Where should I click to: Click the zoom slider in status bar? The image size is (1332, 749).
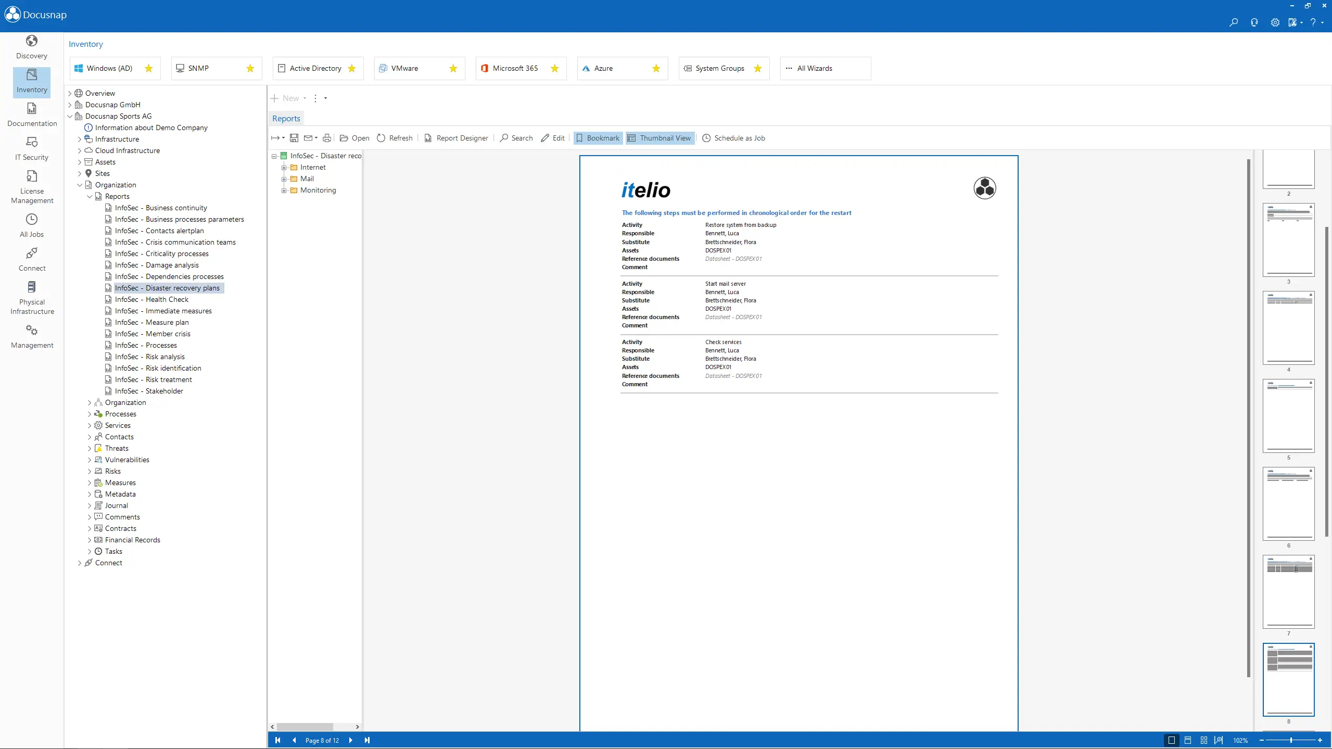pyautogui.click(x=1290, y=740)
